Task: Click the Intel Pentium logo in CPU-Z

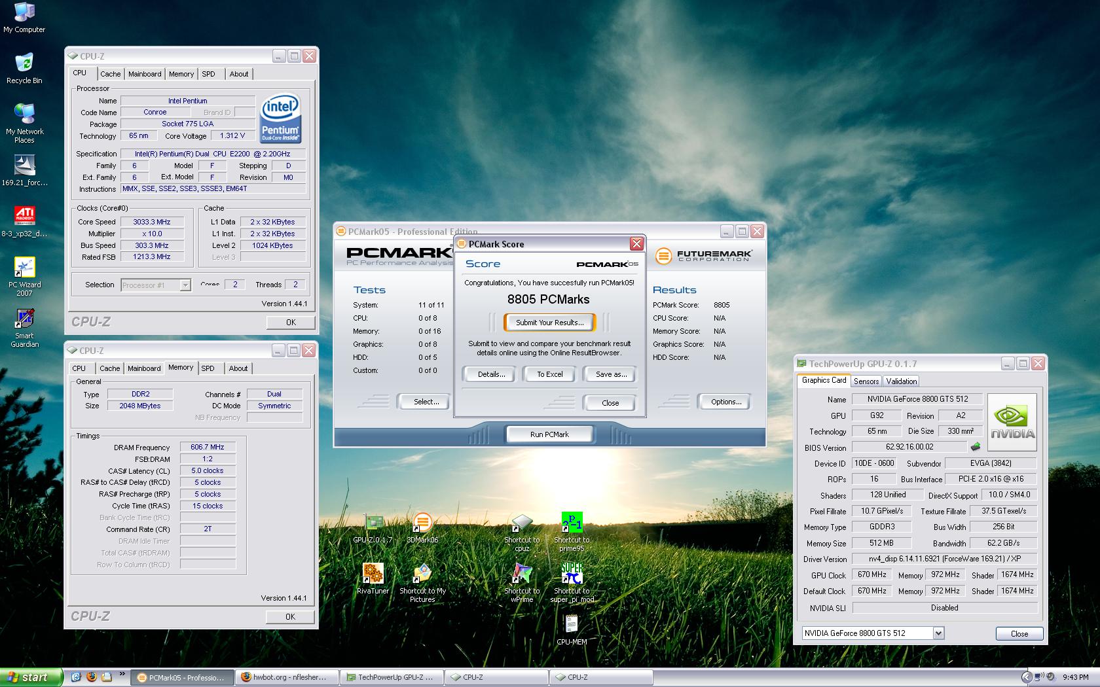Action: (x=280, y=118)
